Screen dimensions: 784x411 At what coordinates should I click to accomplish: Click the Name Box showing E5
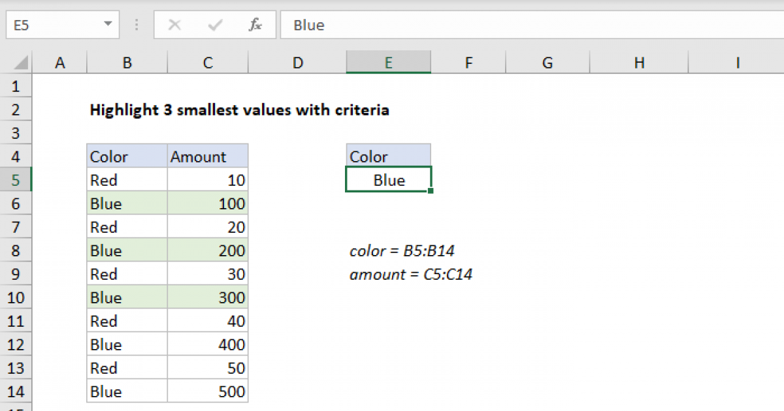click(x=52, y=25)
